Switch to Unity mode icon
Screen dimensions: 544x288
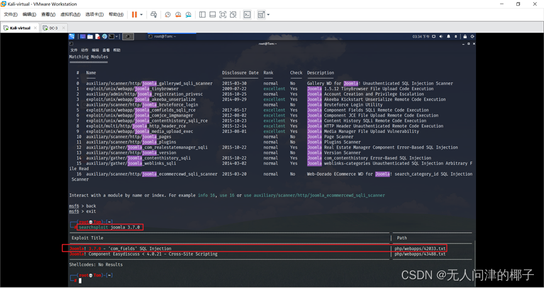coord(233,14)
